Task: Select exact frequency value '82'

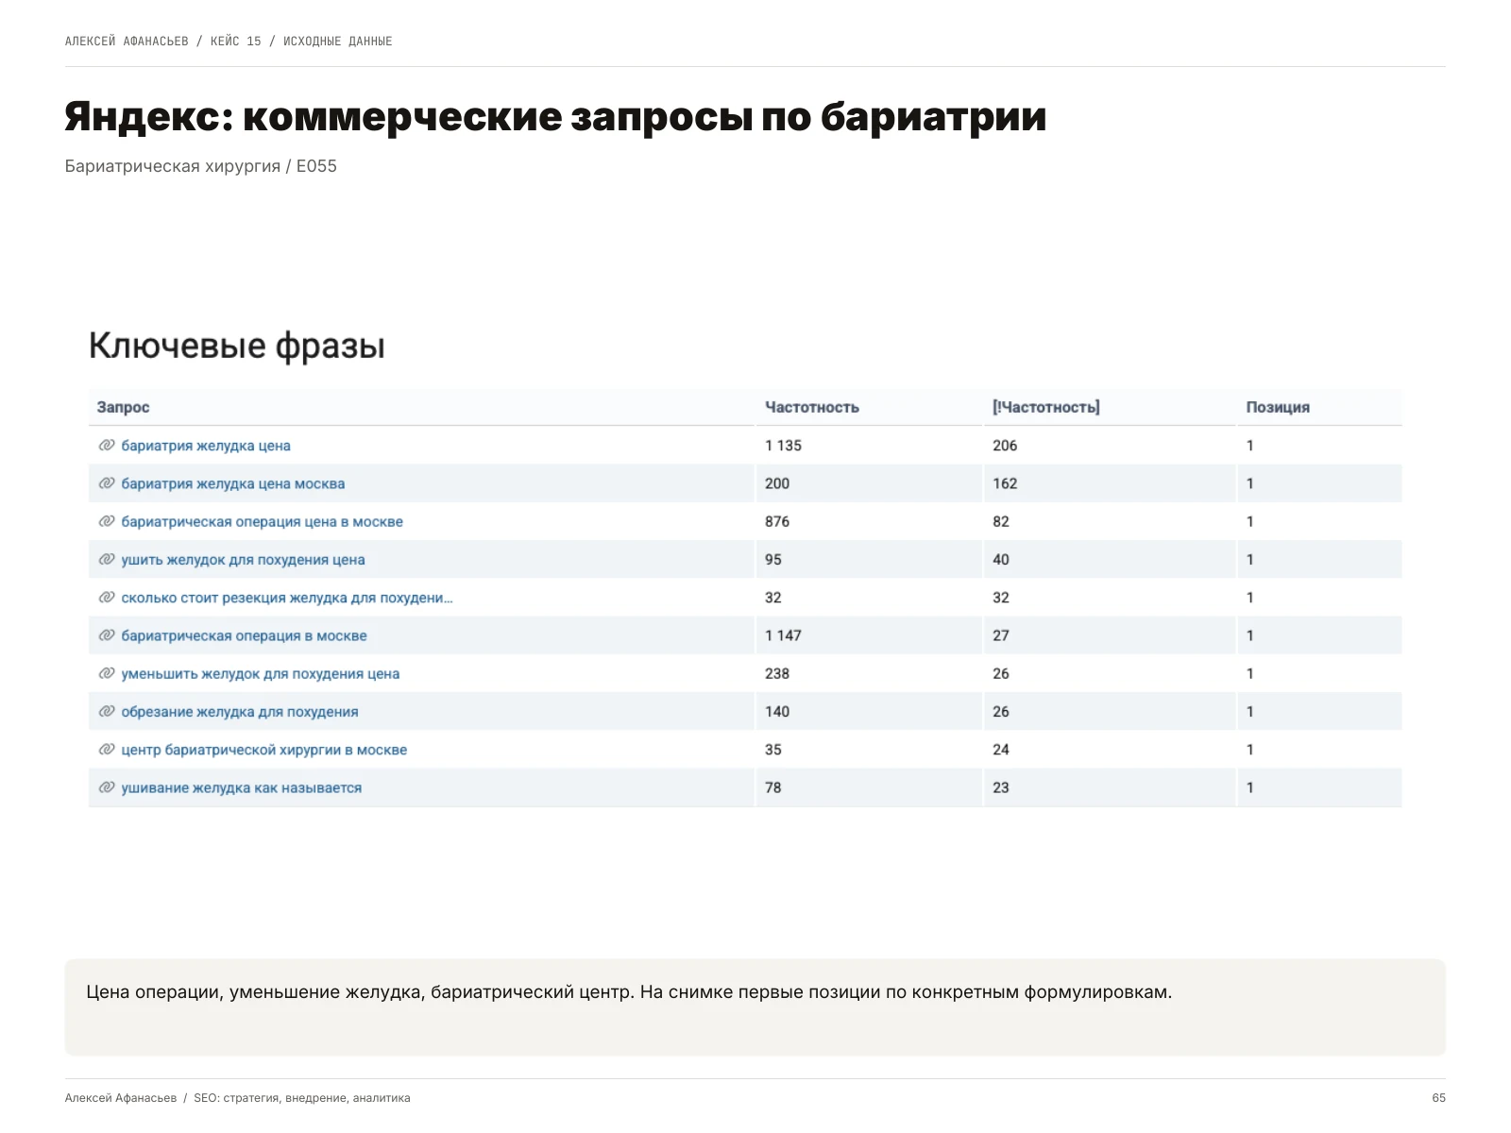Action: [x=1001, y=522]
